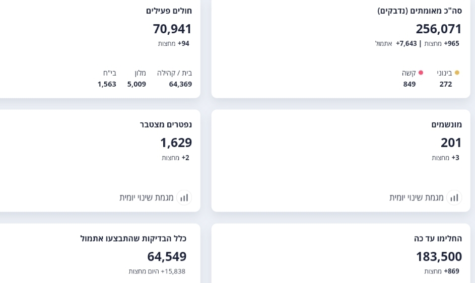Select the מלון value 5,009
This screenshot has height=283, width=475.
coord(137,84)
